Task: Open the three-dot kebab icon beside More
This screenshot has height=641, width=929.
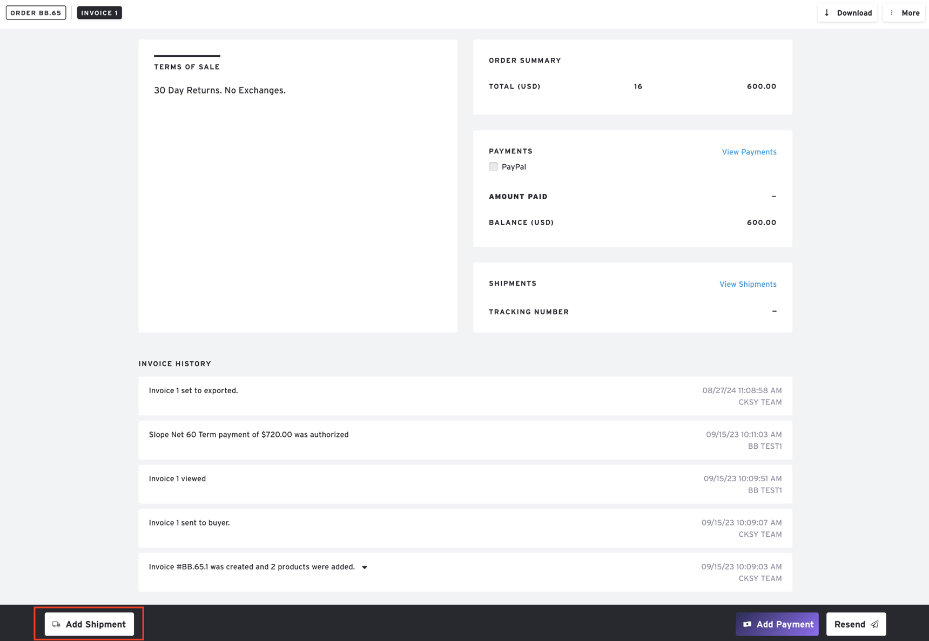Action: [891, 12]
